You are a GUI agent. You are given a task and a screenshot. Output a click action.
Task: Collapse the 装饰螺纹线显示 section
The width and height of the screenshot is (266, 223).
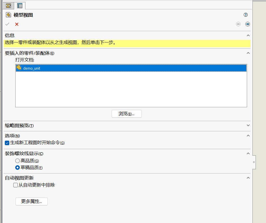(x=248, y=154)
